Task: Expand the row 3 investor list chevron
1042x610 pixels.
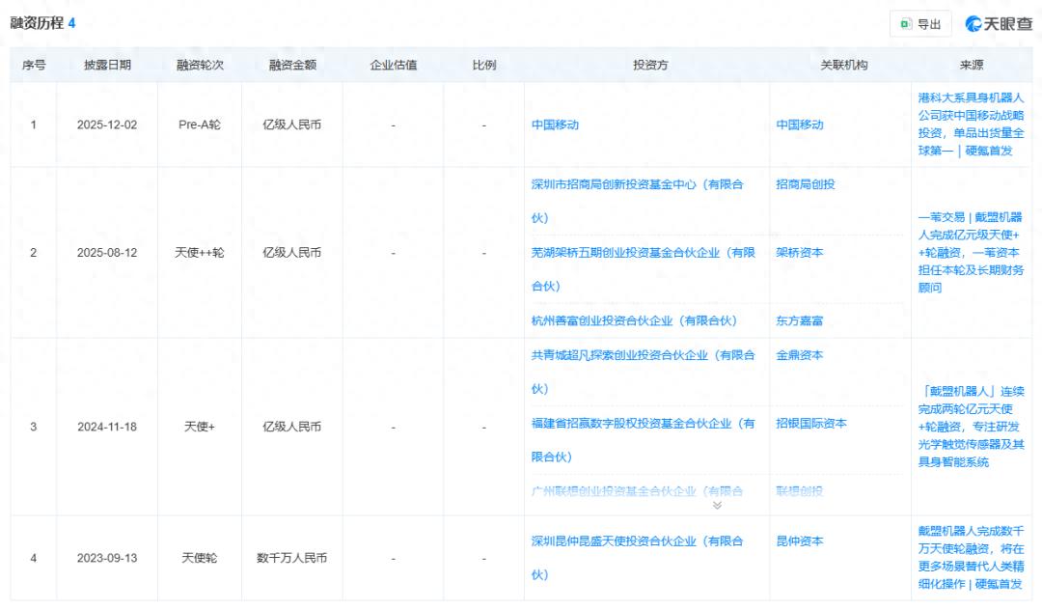Action: pyautogui.click(x=717, y=506)
